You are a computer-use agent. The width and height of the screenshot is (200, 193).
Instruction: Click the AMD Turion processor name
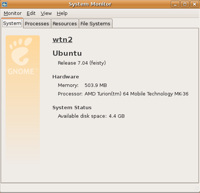(137, 94)
